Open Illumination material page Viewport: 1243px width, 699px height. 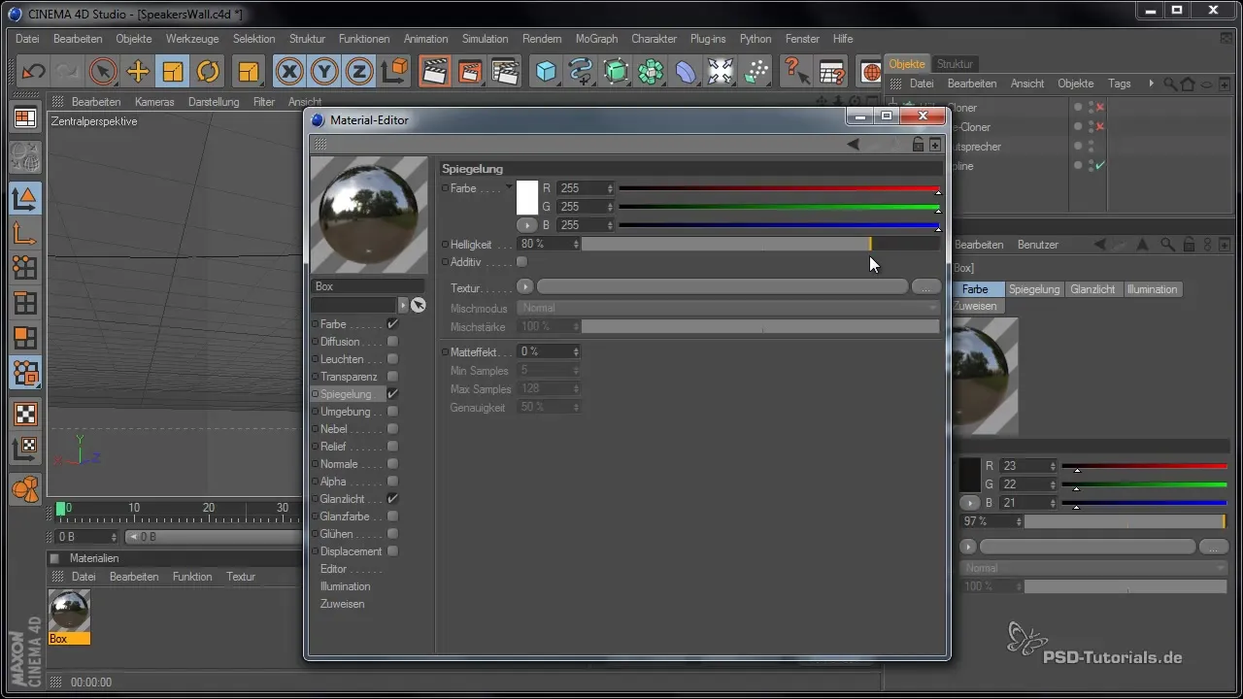pyautogui.click(x=345, y=586)
